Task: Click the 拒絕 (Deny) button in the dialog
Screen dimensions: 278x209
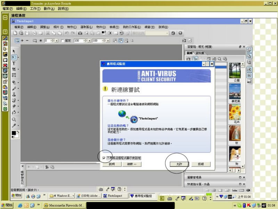Action: (x=201, y=164)
